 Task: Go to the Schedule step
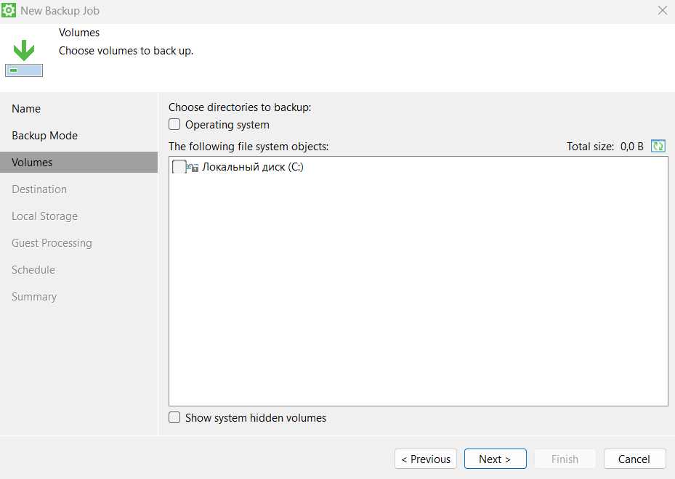tap(33, 270)
